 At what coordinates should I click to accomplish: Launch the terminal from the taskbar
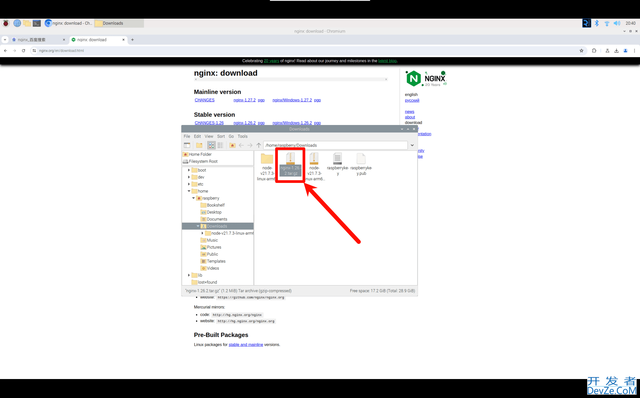(x=37, y=23)
